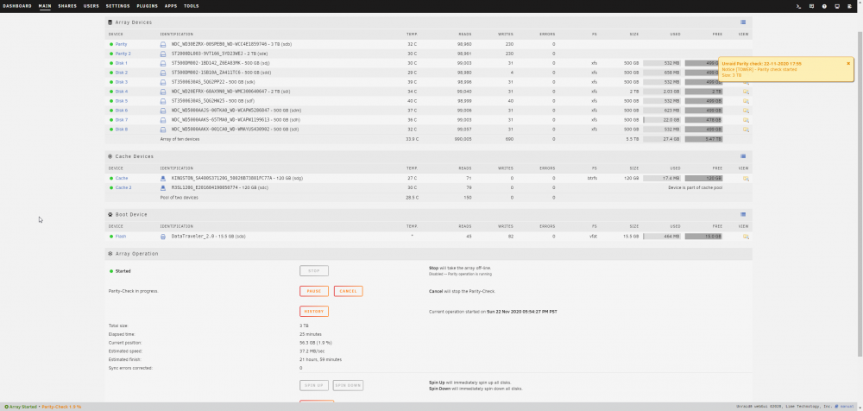Image resolution: width=863 pixels, height=411 pixels.
Task: Click the Array Started footer status
Action: [21, 407]
